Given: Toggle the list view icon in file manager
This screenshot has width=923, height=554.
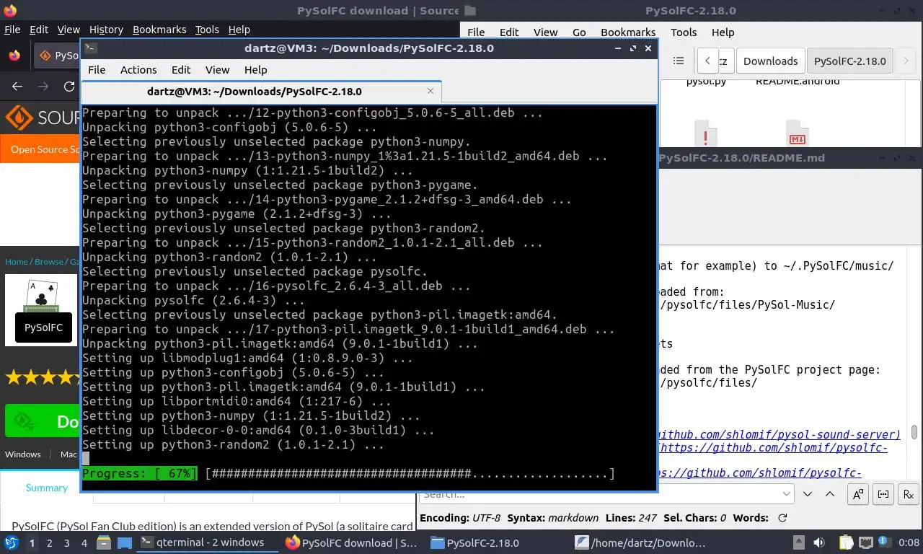Looking at the screenshot, I should coord(678,61).
